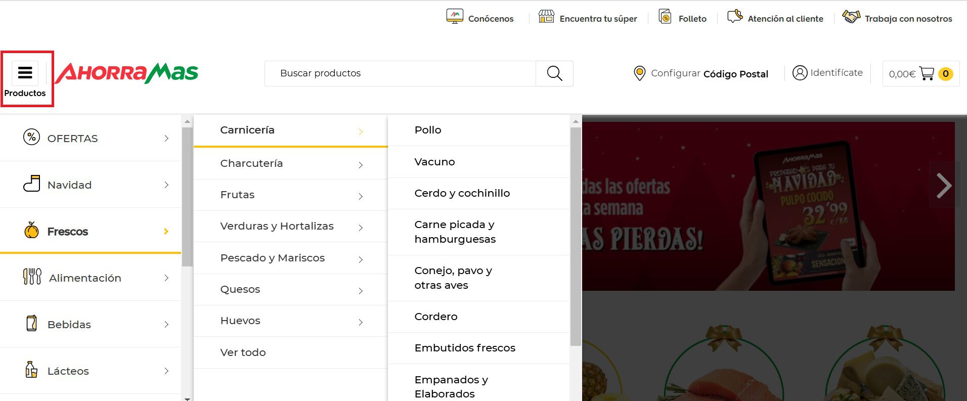Screen dimensions: 967x401
Task: Click the user profile icon
Action: [800, 73]
